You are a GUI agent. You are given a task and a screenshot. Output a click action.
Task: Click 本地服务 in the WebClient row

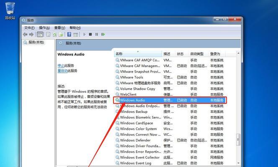click(216, 94)
